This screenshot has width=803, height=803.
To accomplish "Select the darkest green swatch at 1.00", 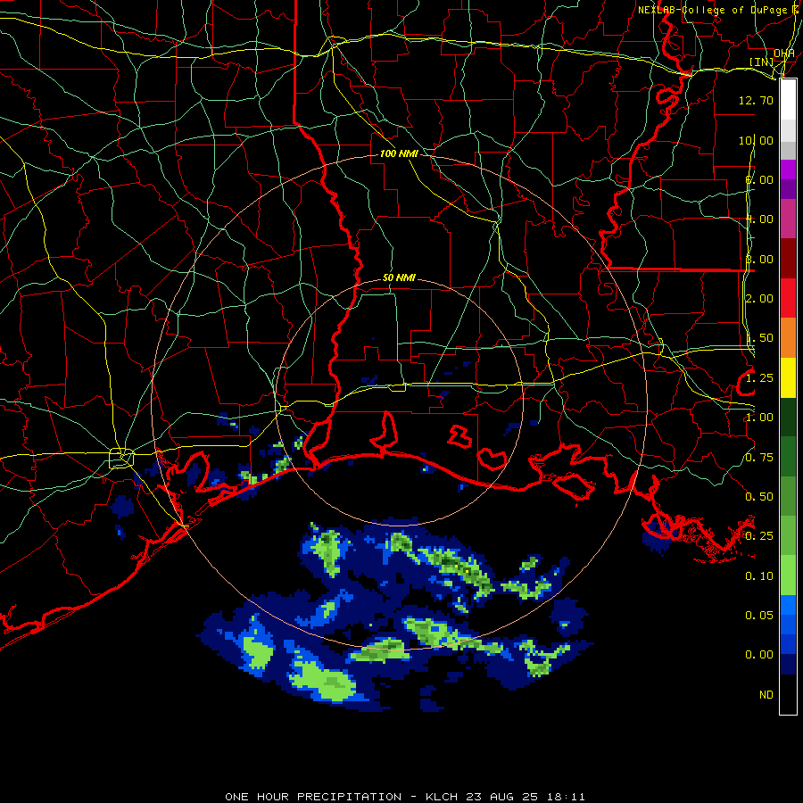I will coord(788,417).
